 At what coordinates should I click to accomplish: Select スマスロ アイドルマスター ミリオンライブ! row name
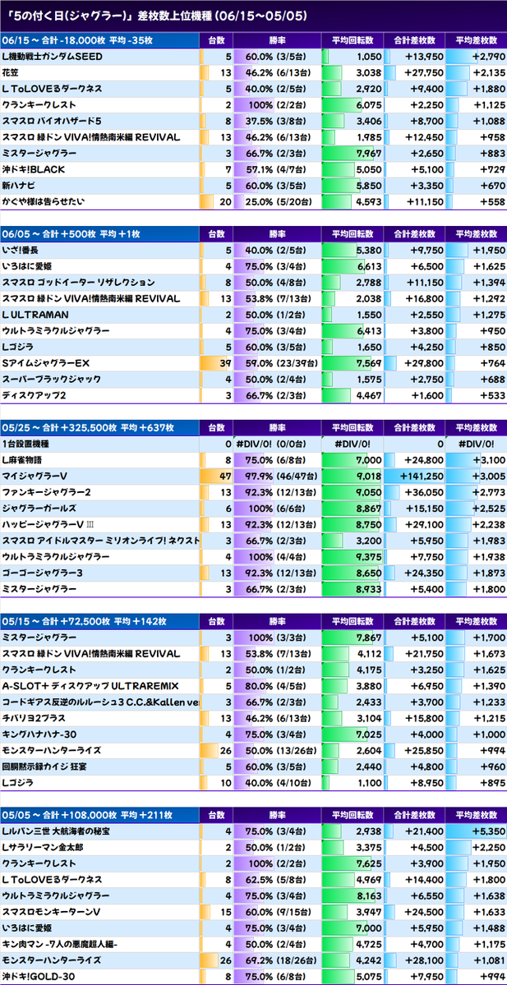[100, 541]
